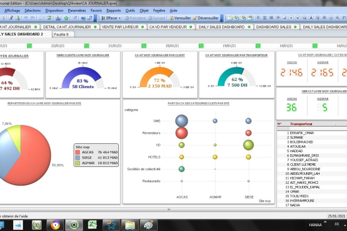Toggle green checkbox beside date 21/01/21
Image resolution: width=347 pixels, height=231 pixels.
pyautogui.click(x=144, y=46)
